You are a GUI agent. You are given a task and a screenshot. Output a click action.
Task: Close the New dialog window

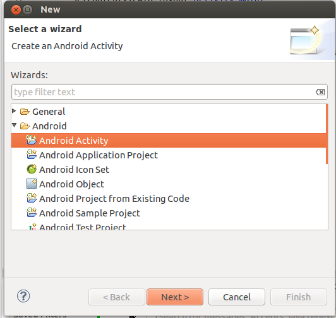16,9
